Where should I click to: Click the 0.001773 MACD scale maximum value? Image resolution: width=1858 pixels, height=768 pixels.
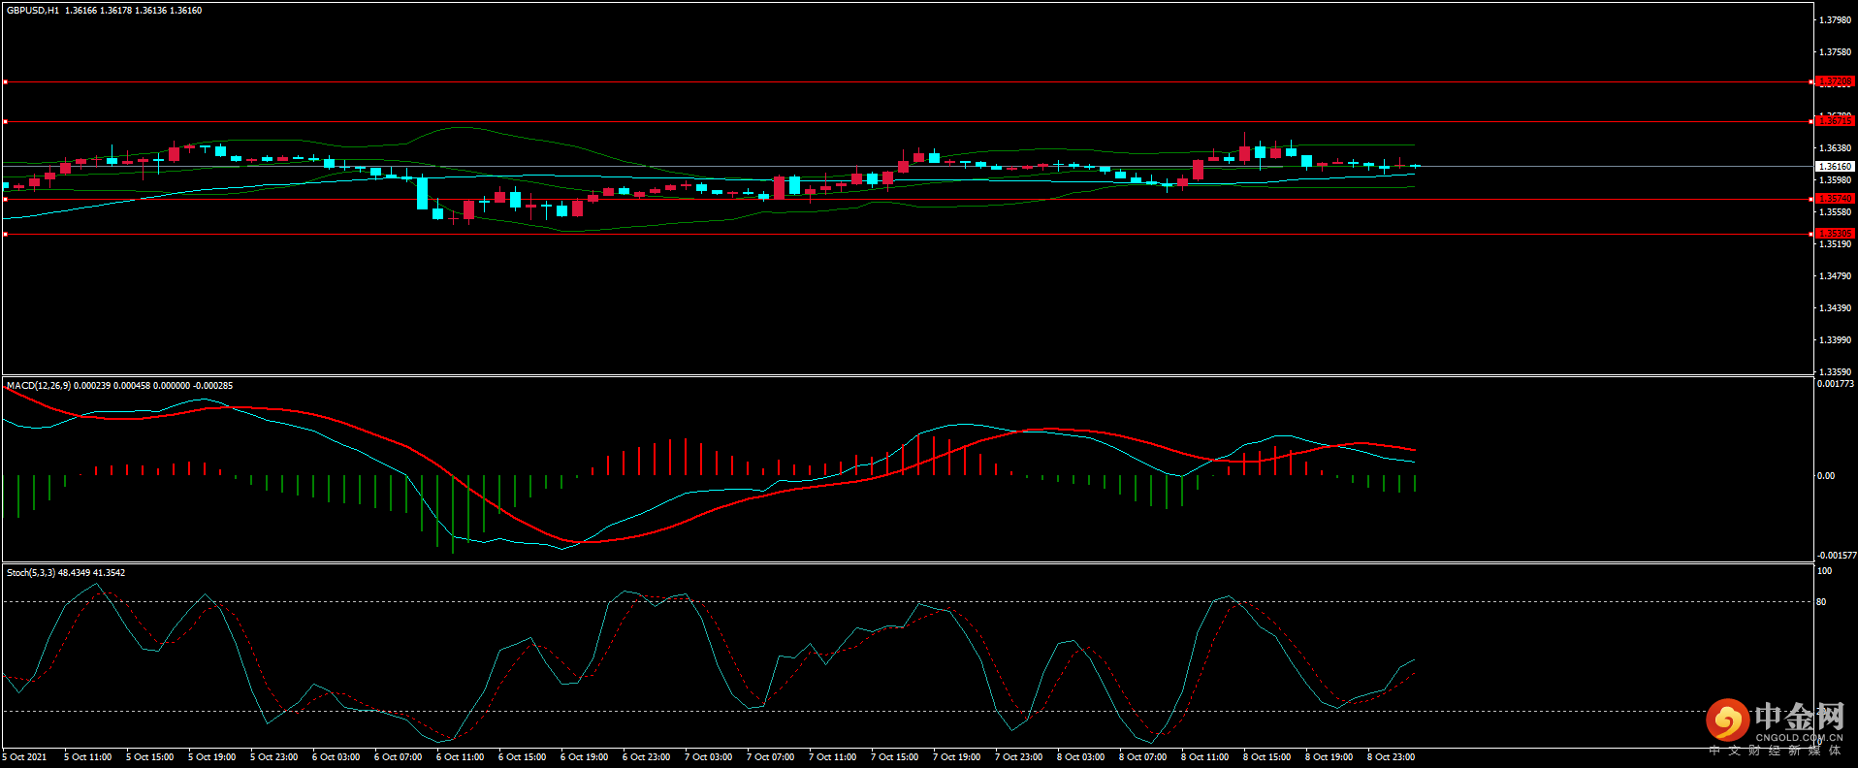click(1836, 384)
